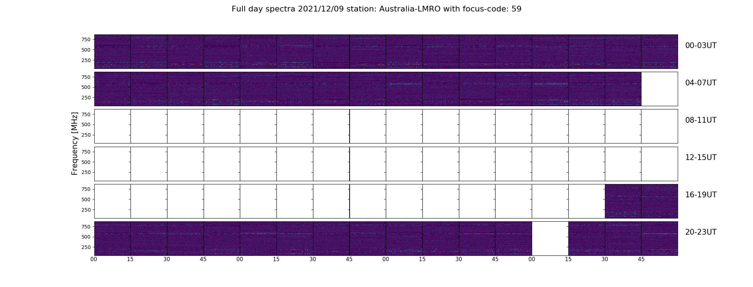Click the 'Frequency [MHz]' axis label
Image resolution: width=753 pixels, height=287 pixels.
pos(75,143)
